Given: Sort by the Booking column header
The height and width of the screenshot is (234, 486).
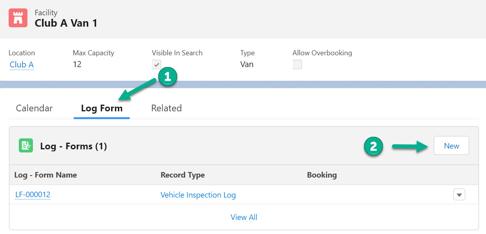Looking at the screenshot, I should (x=322, y=175).
